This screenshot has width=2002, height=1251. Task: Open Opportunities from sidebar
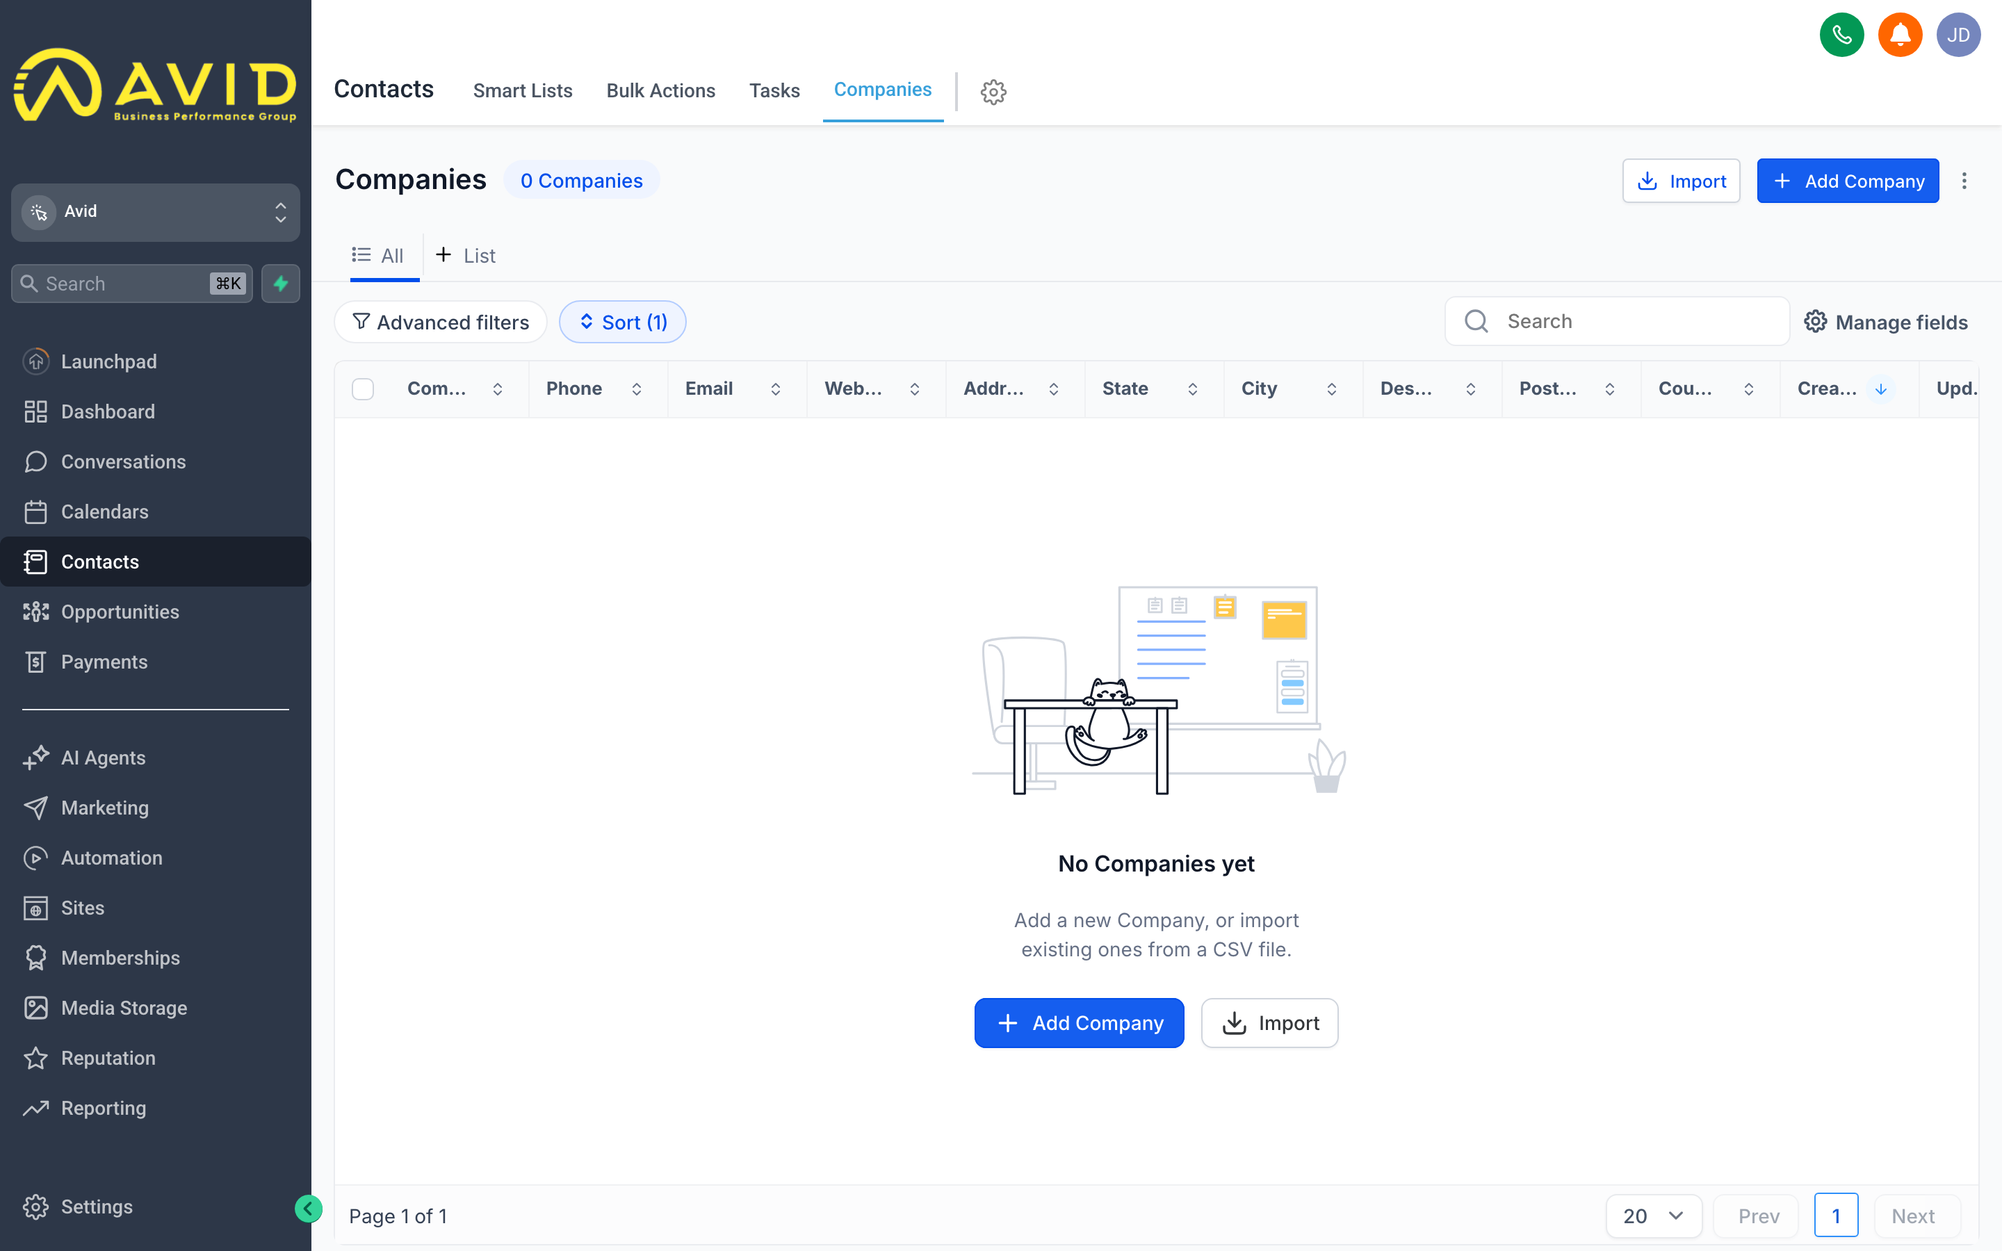[156, 612]
